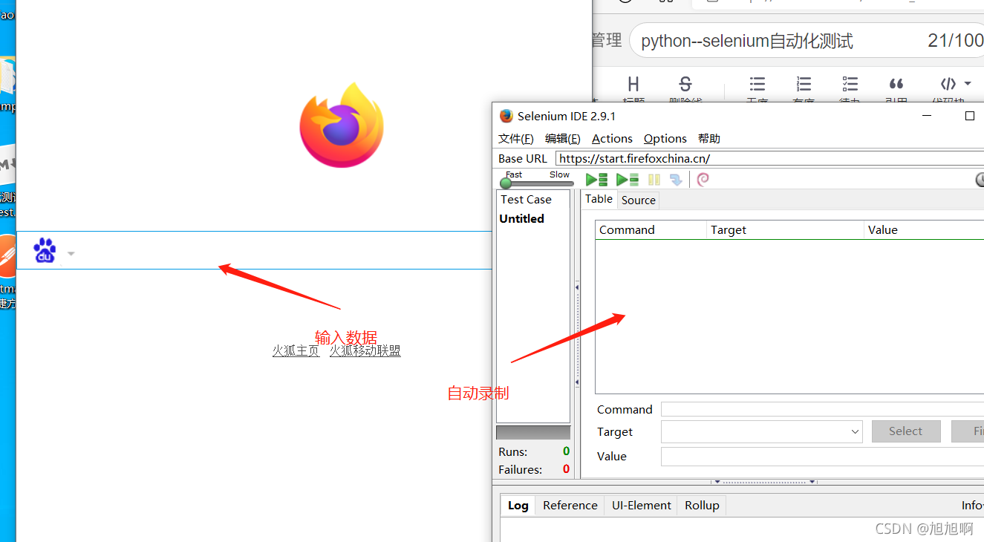Screen dimensions: 984x542
Task: Open the Actions menu
Action: coord(612,139)
